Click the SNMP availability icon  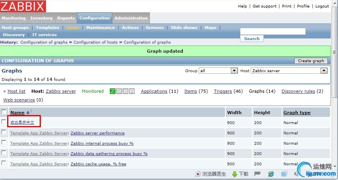(119, 91)
